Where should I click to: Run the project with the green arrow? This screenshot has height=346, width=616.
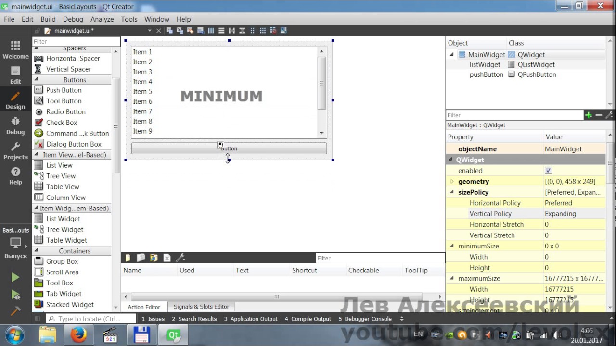(x=15, y=277)
